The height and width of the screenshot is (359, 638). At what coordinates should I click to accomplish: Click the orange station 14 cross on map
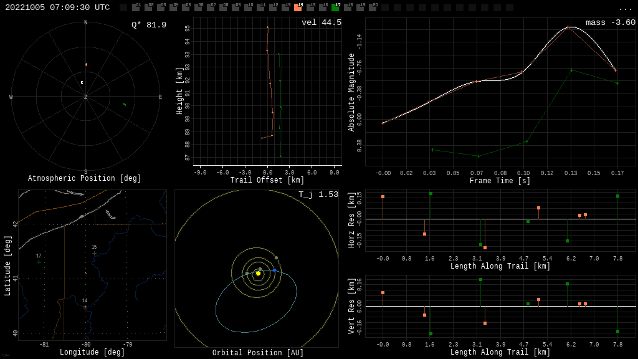85,307
